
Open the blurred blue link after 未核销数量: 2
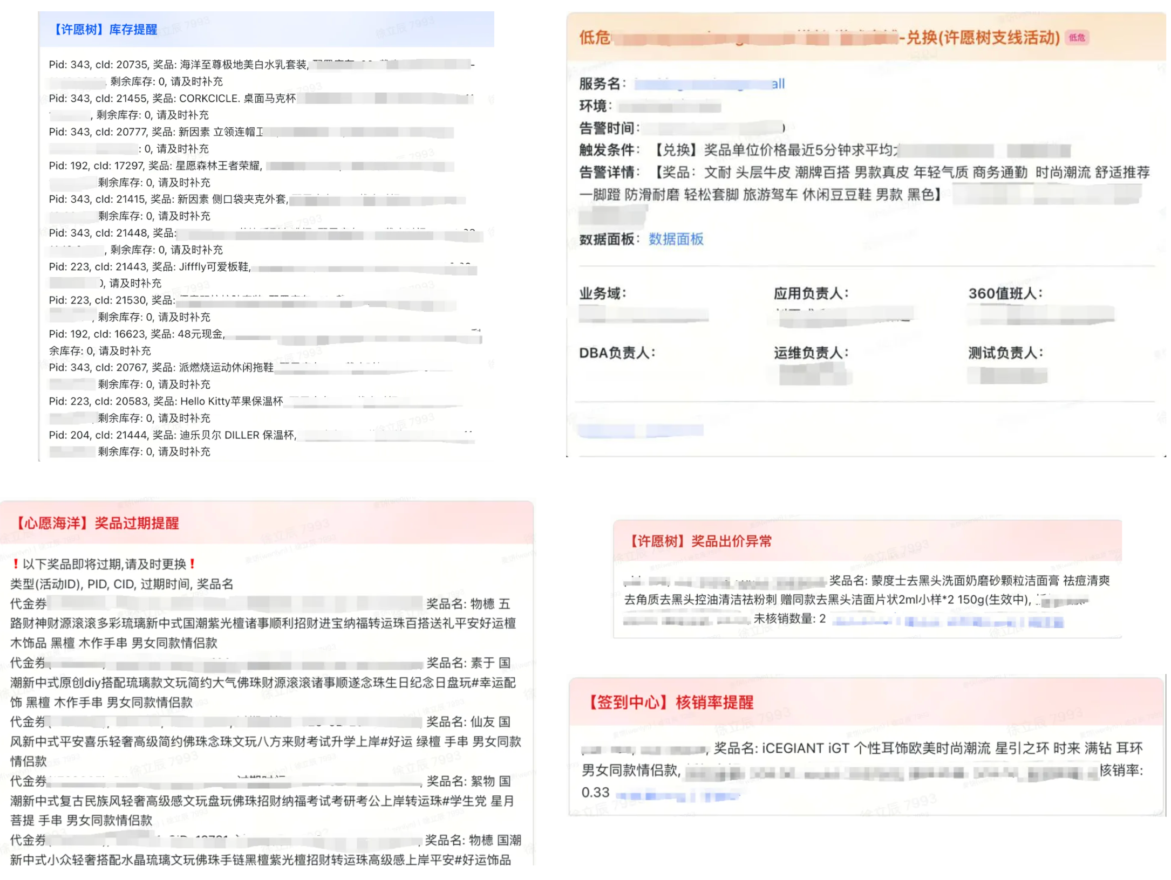[x=948, y=622]
